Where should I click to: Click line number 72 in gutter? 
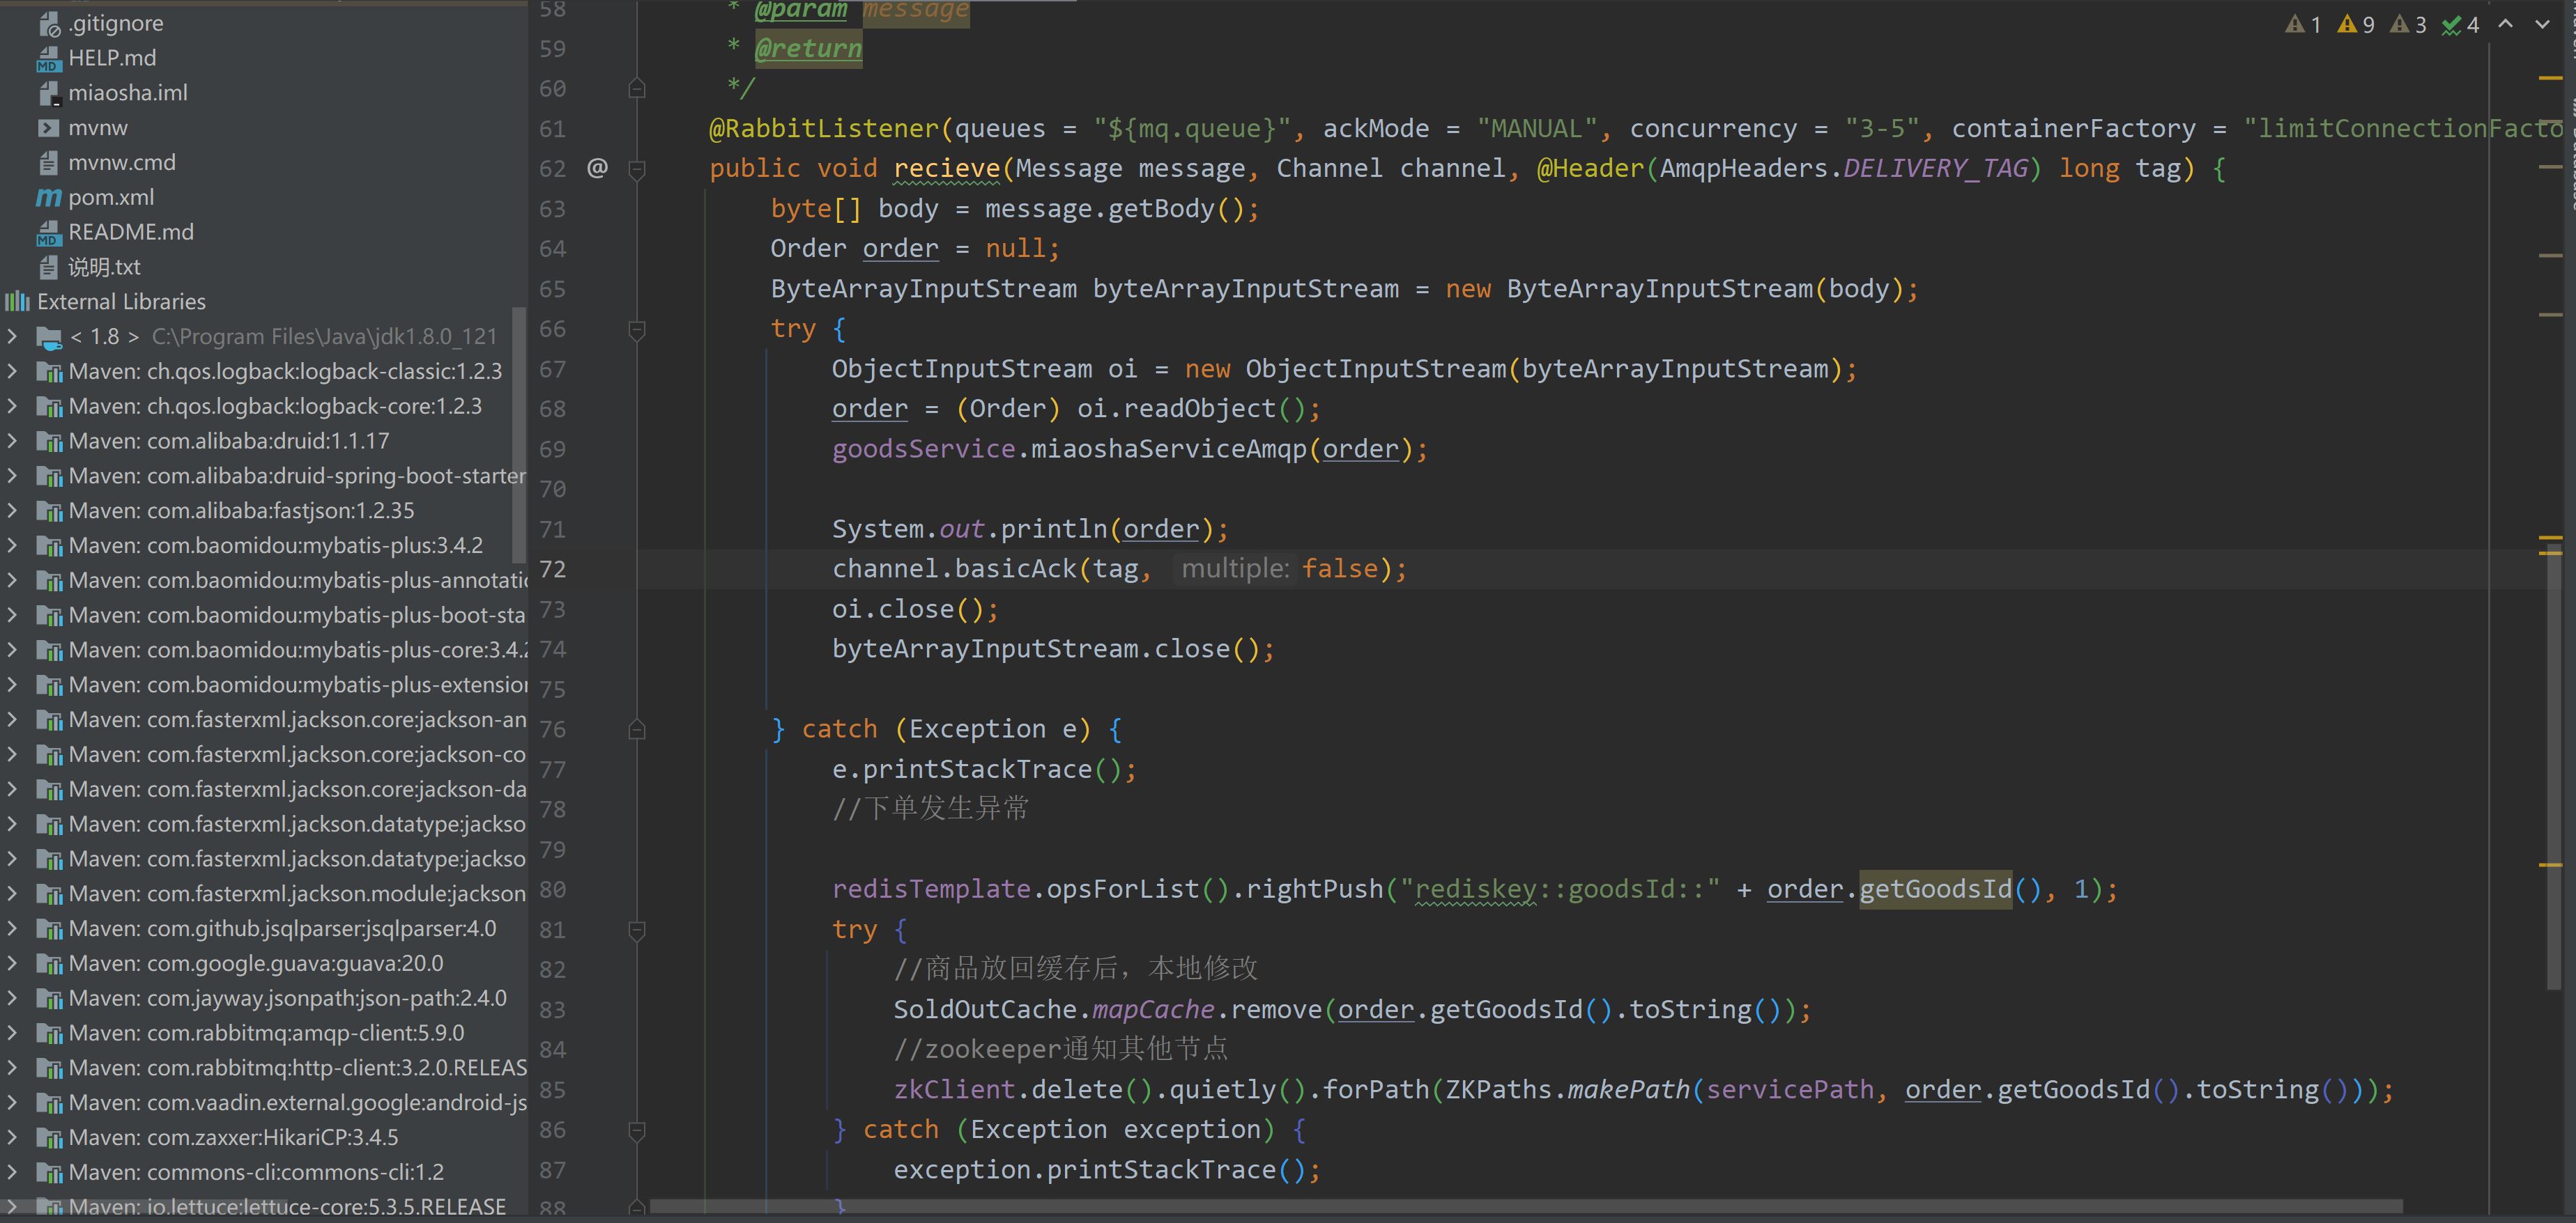(x=553, y=570)
